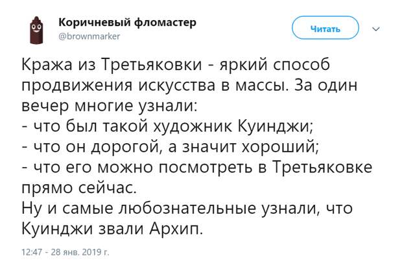Click the @brownmarker handle
402x265 pixels.
89,36
